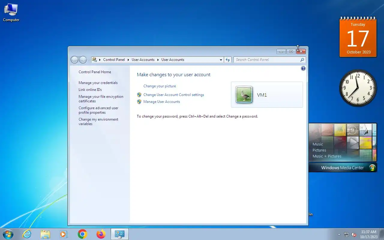Select the first User Accounts breadcrumb
This screenshot has height=240, width=384.
click(143, 60)
